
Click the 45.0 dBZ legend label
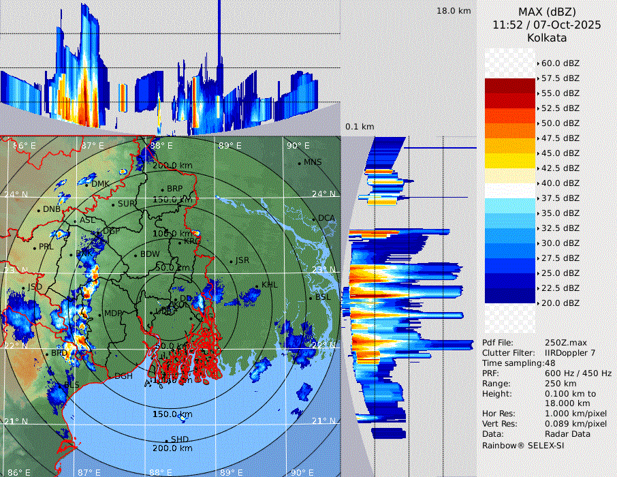click(x=560, y=153)
